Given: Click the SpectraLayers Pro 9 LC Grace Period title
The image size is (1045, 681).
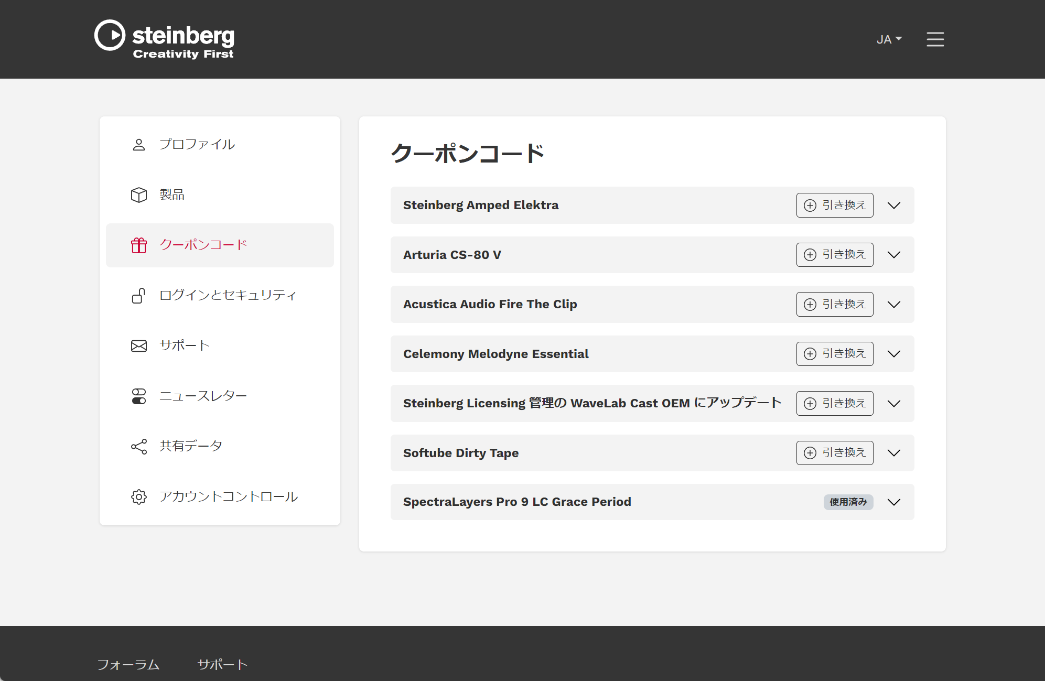Looking at the screenshot, I should (x=517, y=502).
